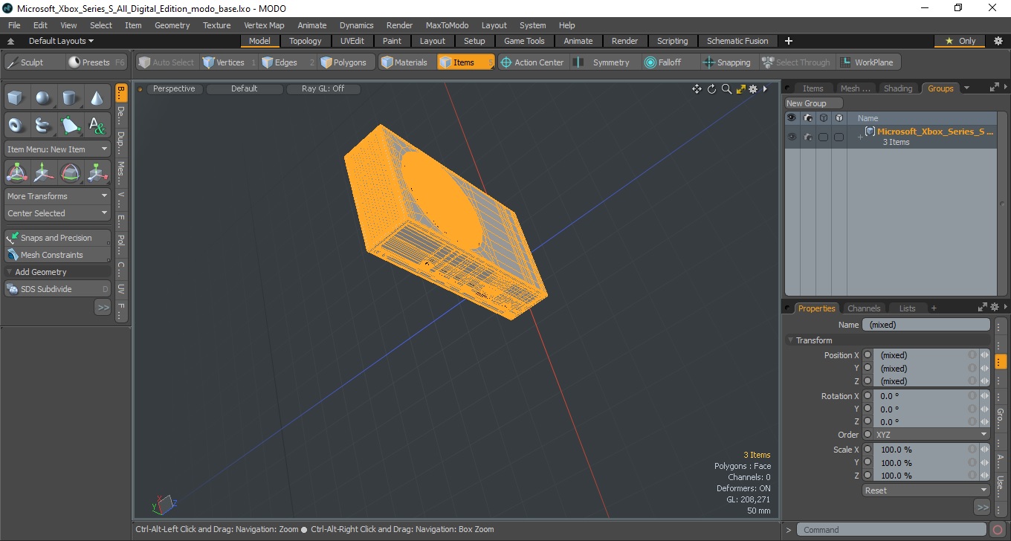Click Snaps and Precision
This screenshot has height=541, width=1011.
coord(57,238)
